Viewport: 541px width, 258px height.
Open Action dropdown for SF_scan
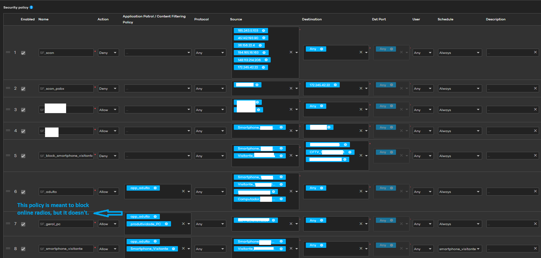coord(109,53)
